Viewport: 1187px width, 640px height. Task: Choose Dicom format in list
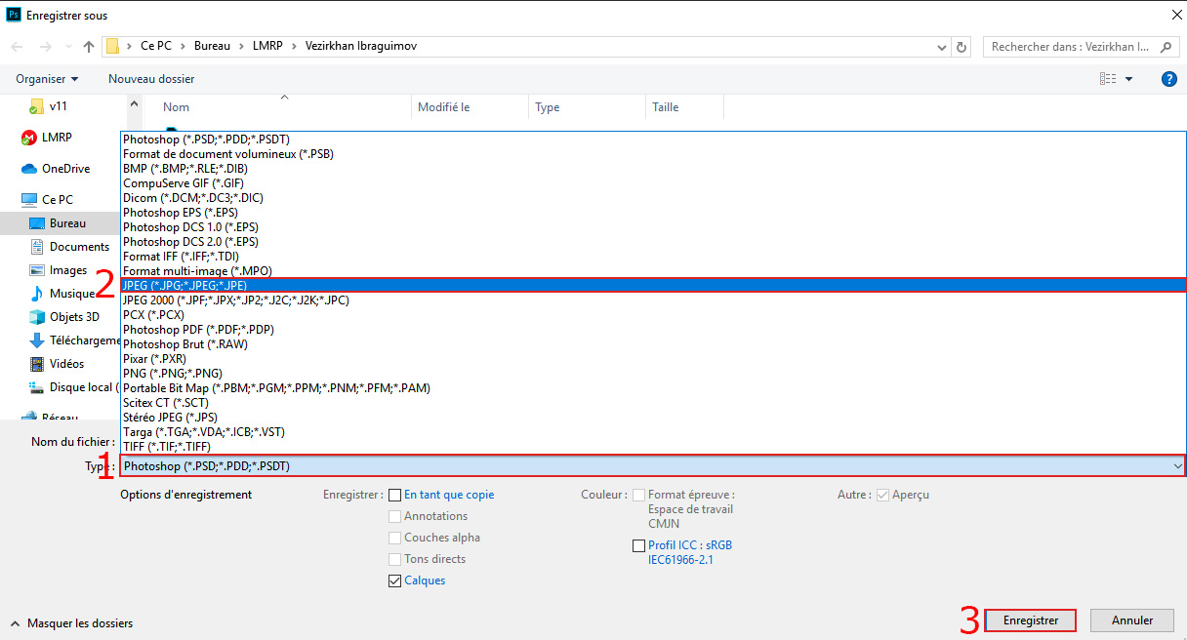coord(652,198)
